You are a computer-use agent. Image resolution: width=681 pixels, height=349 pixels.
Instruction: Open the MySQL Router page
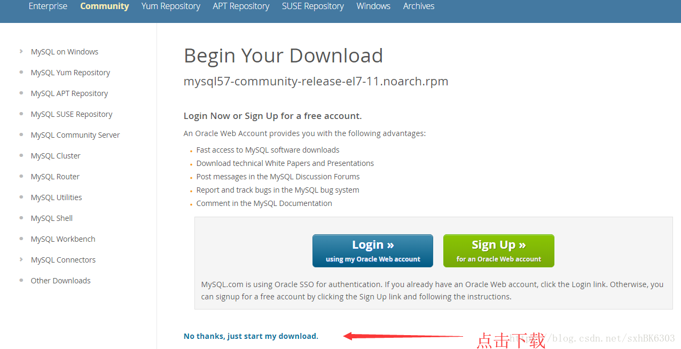[55, 177]
